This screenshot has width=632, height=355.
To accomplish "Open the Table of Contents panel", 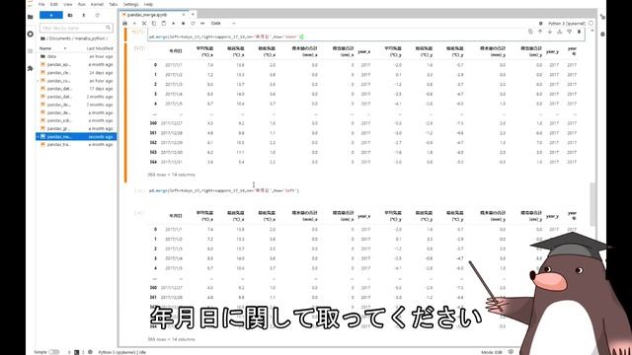I will tap(31, 51).
